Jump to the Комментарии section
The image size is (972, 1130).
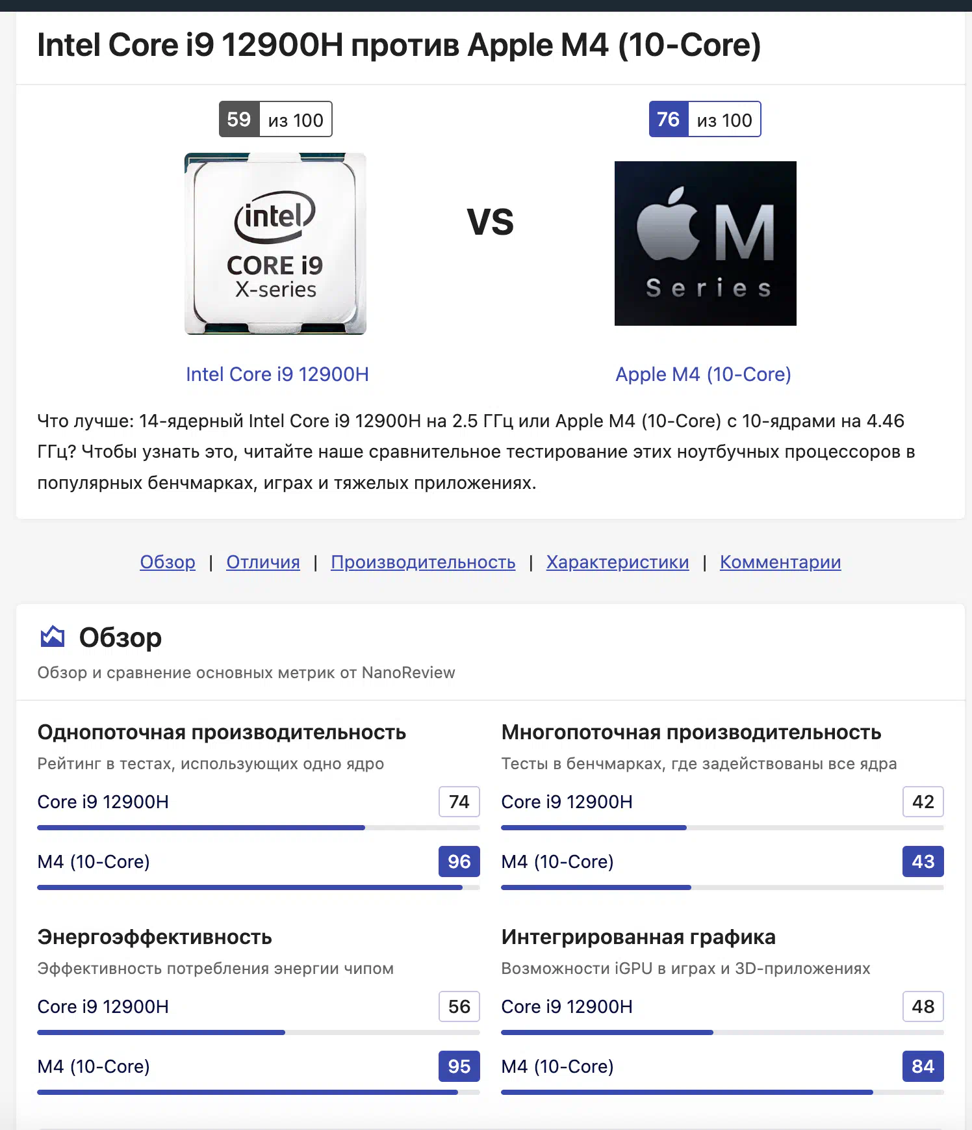tap(780, 562)
